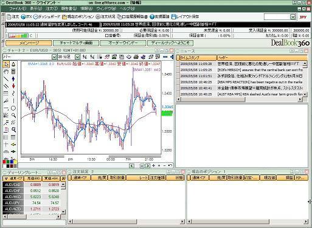Click 注文種類 column header in order status

click(158, 178)
